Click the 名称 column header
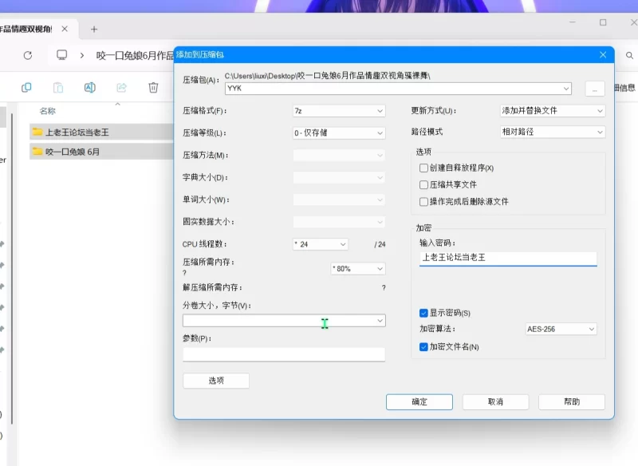 [x=48, y=111]
